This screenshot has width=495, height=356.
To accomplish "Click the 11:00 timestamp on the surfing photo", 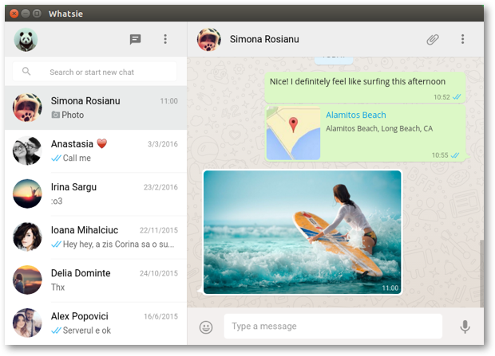I will pos(390,288).
